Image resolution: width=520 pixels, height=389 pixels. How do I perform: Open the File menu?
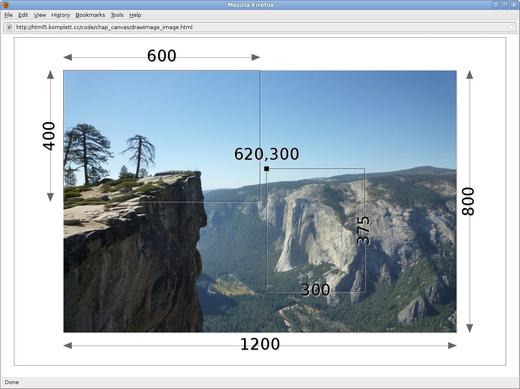pyautogui.click(x=8, y=15)
